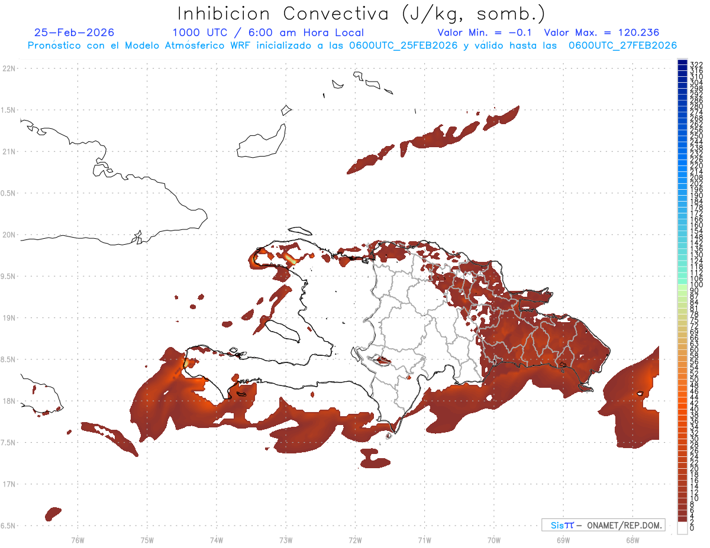Click the title 'Inhibicion Convectiva (J/kg, somb.)'

pyautogui.click(x=362, y=14)
